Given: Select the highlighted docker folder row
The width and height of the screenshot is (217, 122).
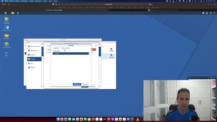Looking at the screenshot, I should 71,54.
